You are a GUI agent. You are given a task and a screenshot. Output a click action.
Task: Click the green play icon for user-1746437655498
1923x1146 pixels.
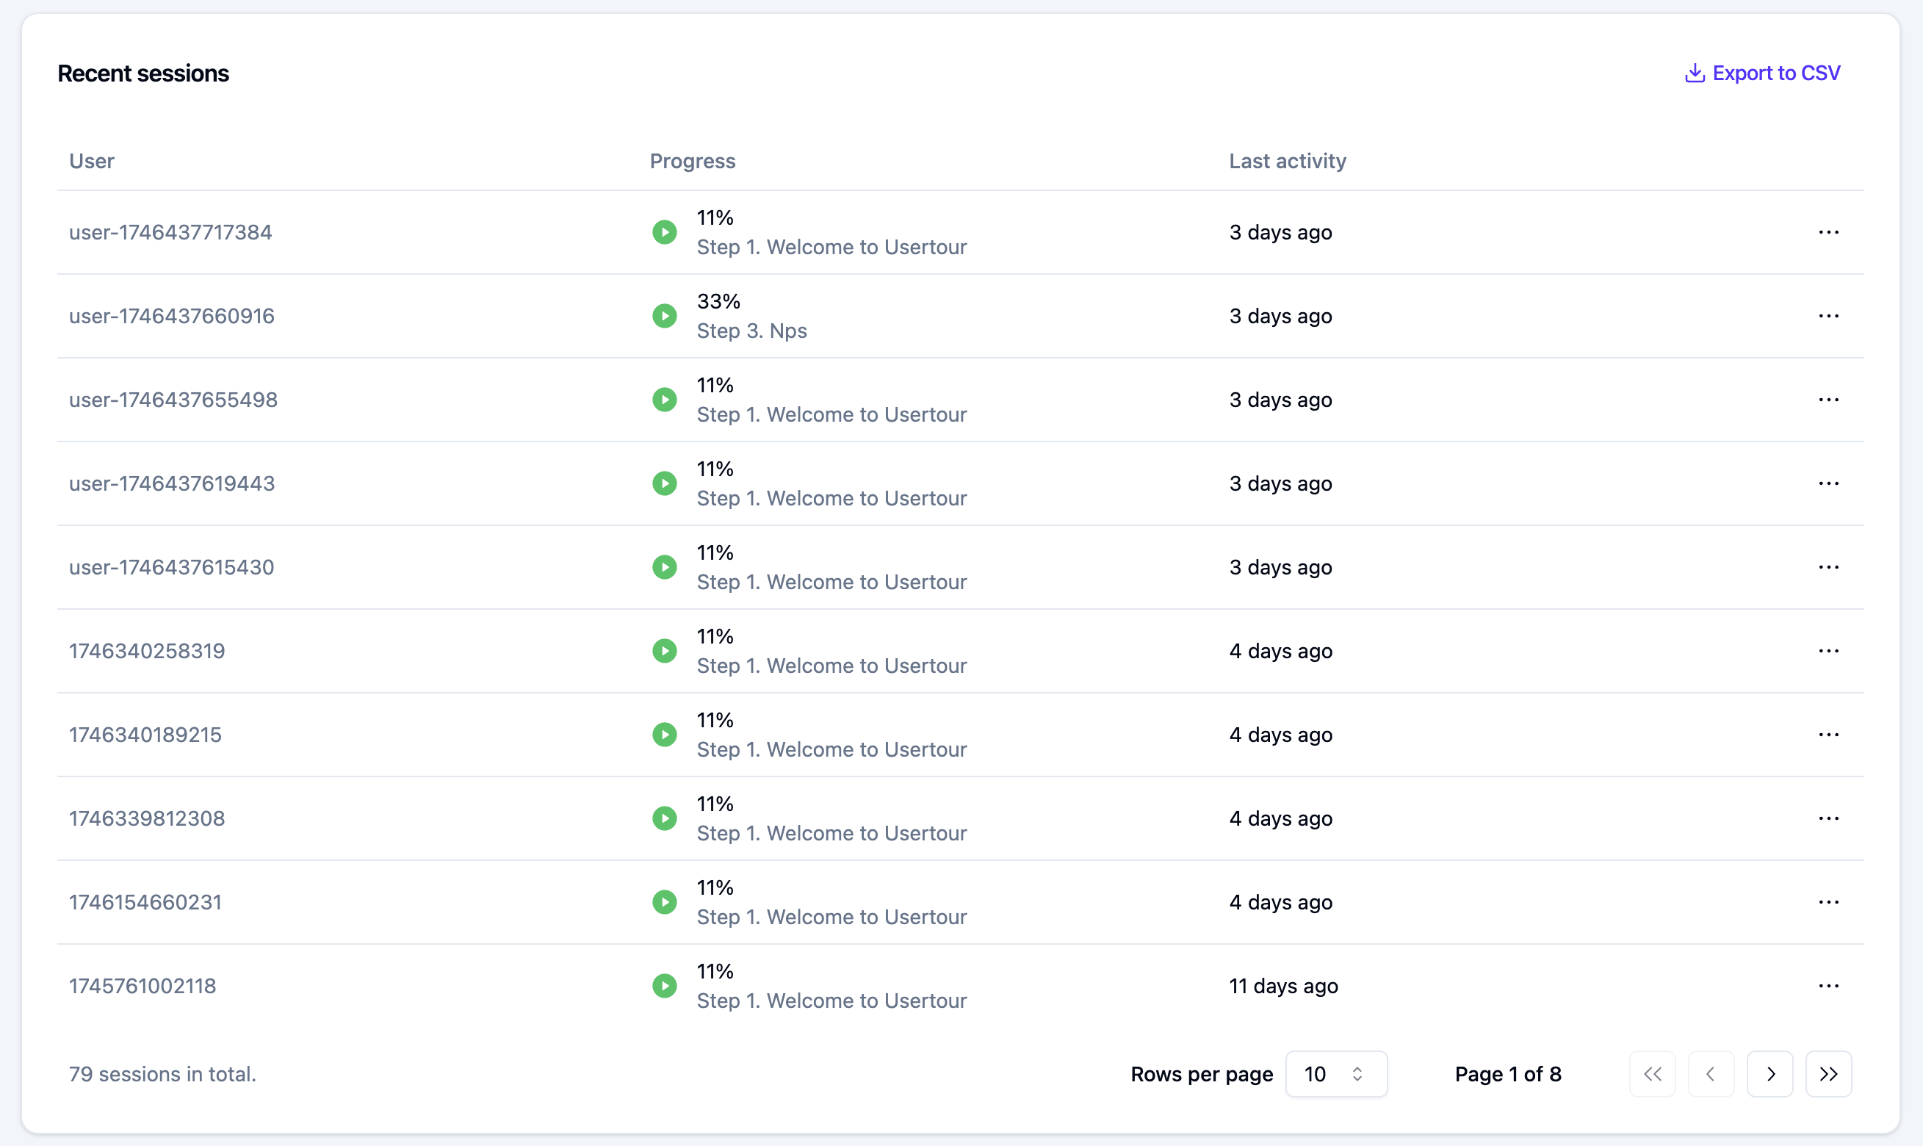tap(664, 400)
